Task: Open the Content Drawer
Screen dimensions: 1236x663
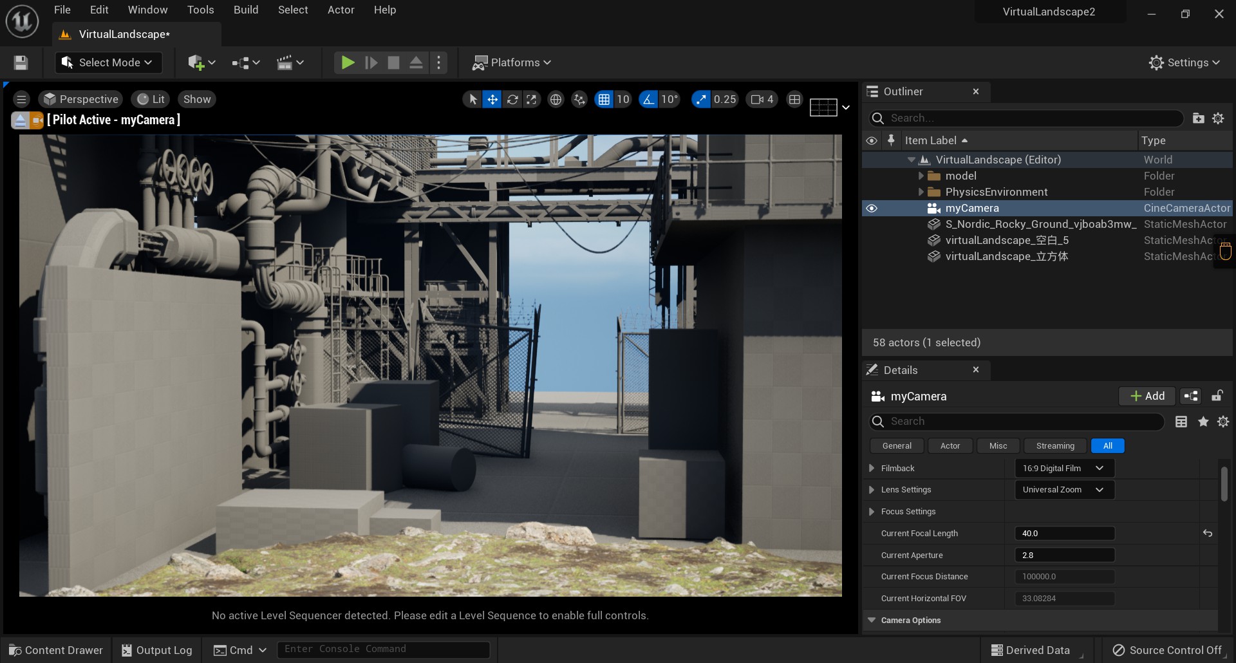Action: click(x=56, y=650)
